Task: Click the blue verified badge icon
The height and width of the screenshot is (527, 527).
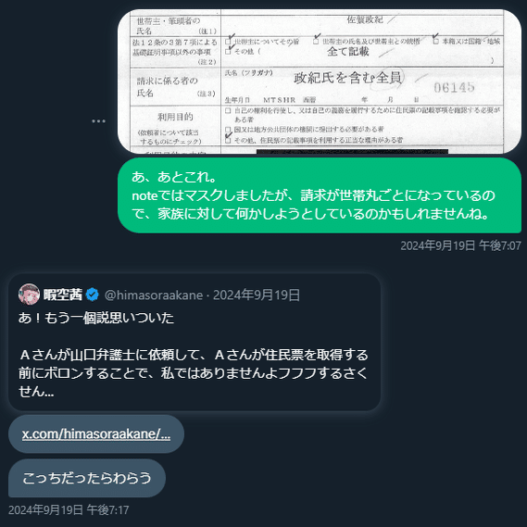Action: [92, 295]
